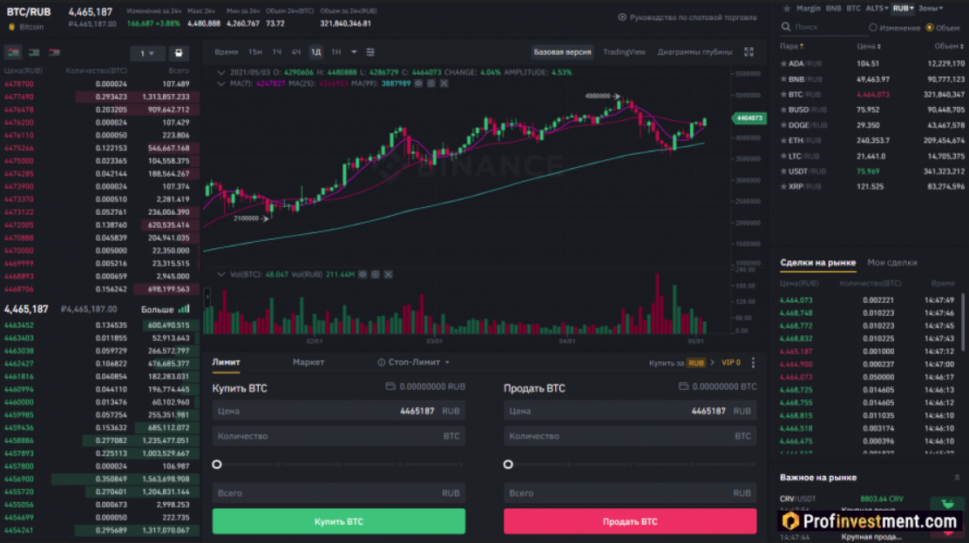The height and width of the screenshot is (543, 969).
Task: Click the order book layout settings icon
Action: click(x=179, y=54)
